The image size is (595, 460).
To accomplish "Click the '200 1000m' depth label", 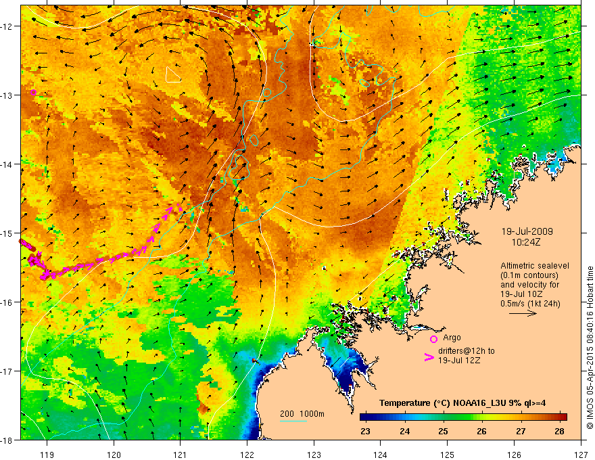I will click(302, 414).
